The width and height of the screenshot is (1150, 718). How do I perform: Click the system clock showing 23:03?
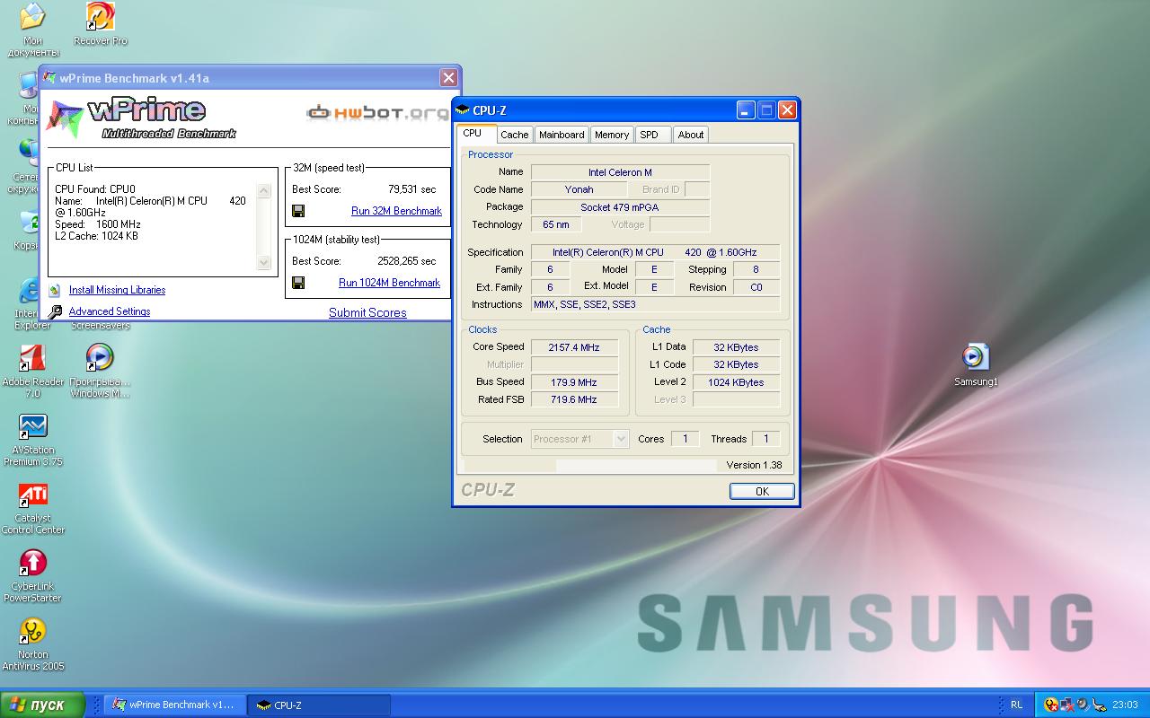(1125, 705)
